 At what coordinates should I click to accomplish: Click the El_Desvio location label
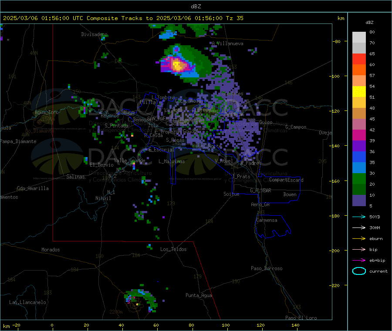pos(101,165)
